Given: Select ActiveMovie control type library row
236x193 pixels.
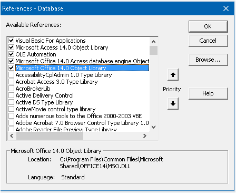Looking at the screenshot, I should [x=55, y=109].
